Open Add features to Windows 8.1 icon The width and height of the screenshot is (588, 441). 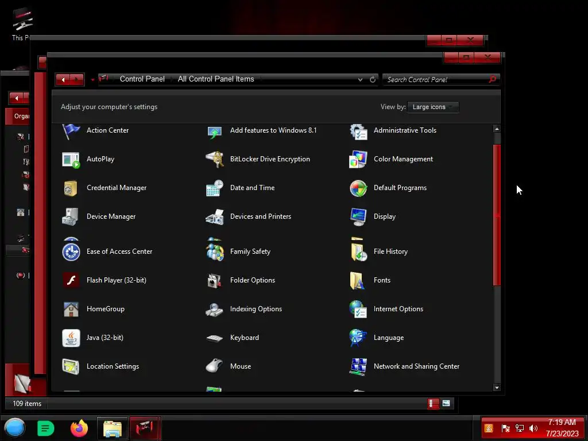pos(215,132)
